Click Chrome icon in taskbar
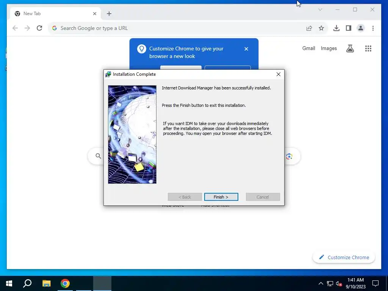 65,283
